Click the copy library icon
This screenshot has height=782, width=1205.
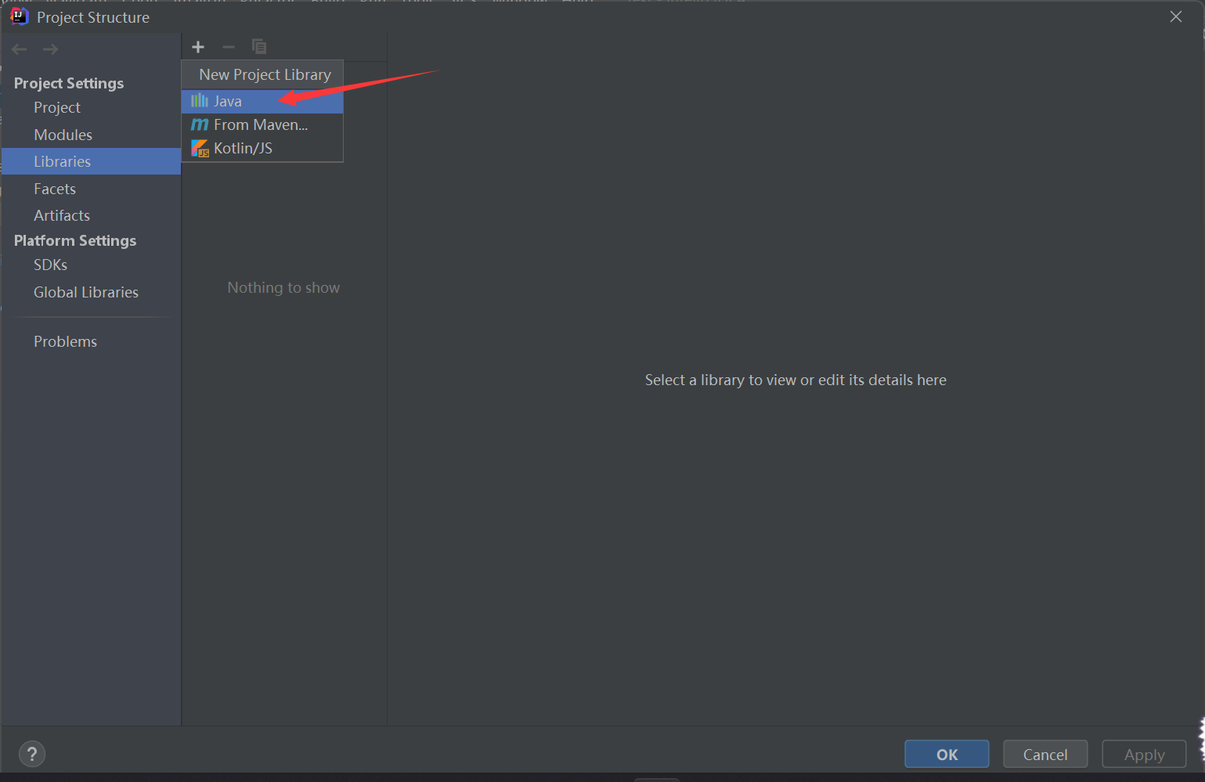(x=259, y=47)
